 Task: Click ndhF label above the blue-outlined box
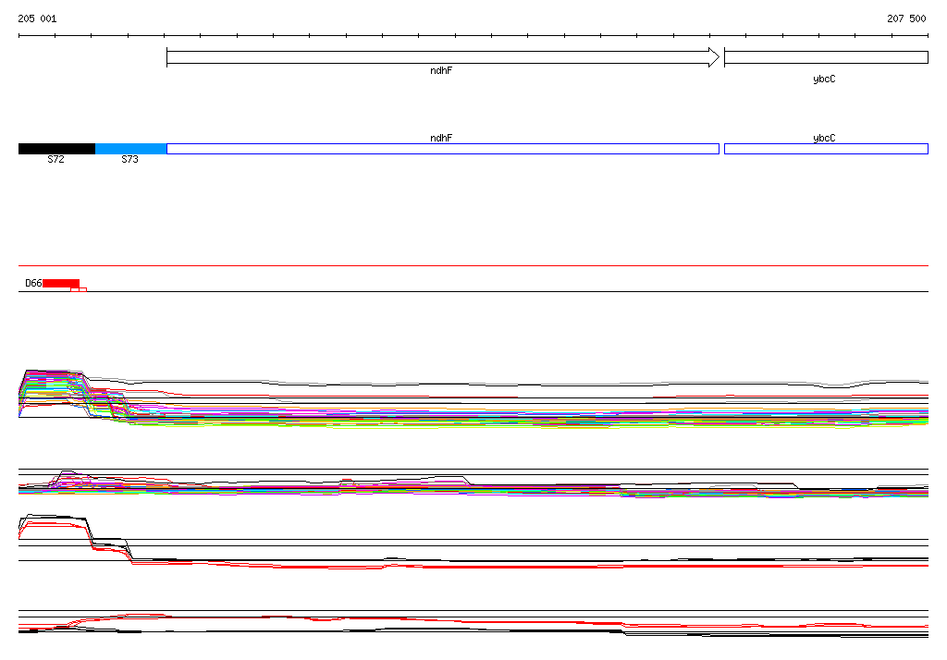point(441,138)
